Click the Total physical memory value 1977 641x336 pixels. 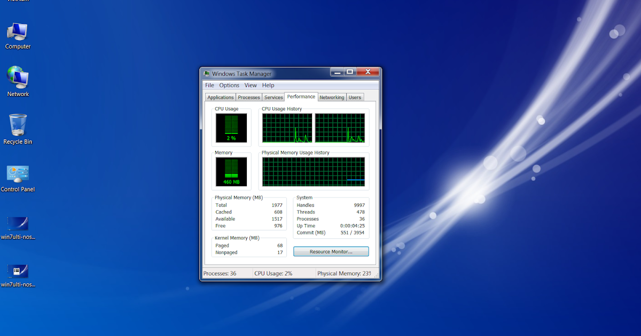(277, 205)
